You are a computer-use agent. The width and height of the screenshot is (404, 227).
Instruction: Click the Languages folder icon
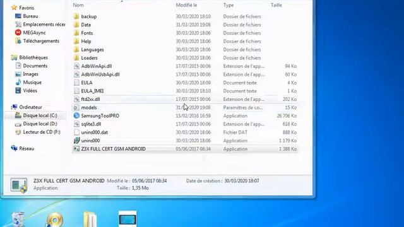click(x=76, y=49)
